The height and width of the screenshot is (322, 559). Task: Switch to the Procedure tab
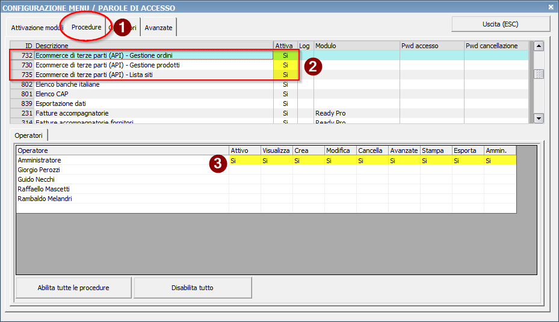click(86, 28)
